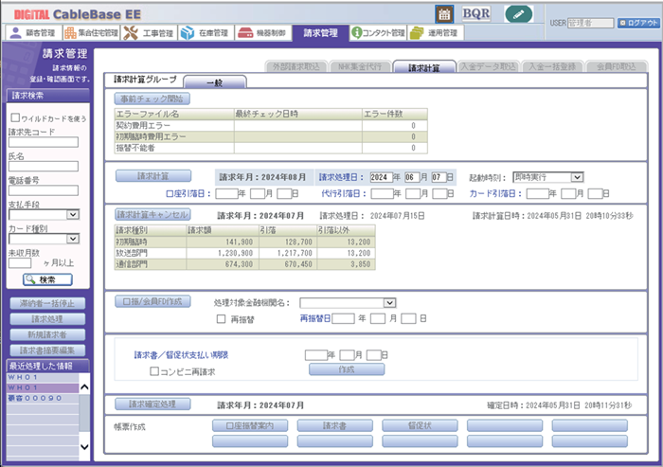Expand the 起動時刻 dropdown

tap(547, 176)
